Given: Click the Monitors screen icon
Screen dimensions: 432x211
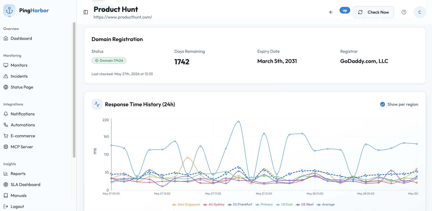Looking at the screenshot, I should (x=6, y=65).
